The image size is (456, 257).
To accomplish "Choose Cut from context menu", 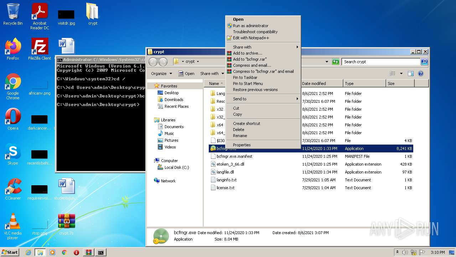I will click(263, 108).
